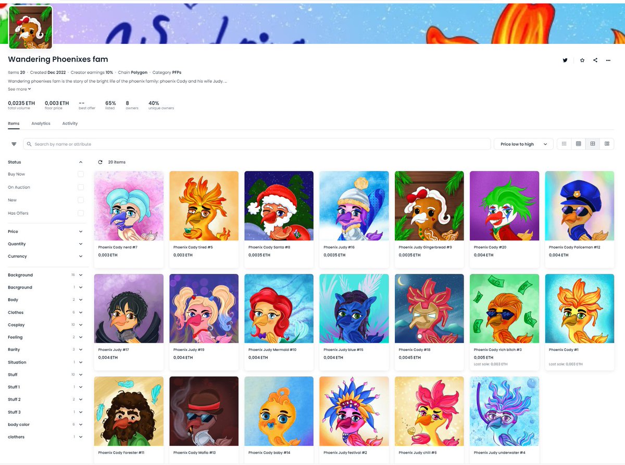The image size is (625, 465).
Task: Switch to list view layout icon
Action: point(564,144)
